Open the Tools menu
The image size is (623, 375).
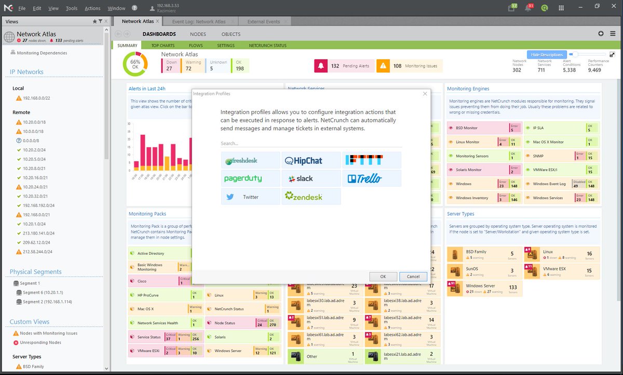pyautogui.click(x=72, y=8)
